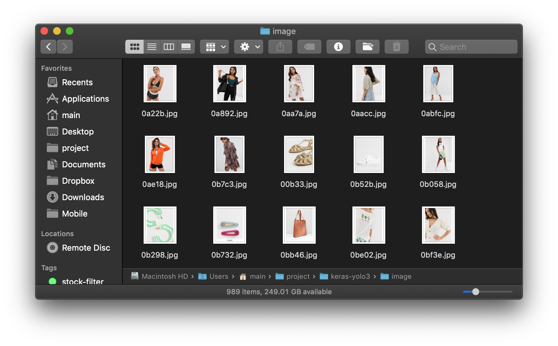The image size is (558, 346).
Task: Open the gear Action menu dropdown
Action: pyautogui.click(x=249, y=47)
